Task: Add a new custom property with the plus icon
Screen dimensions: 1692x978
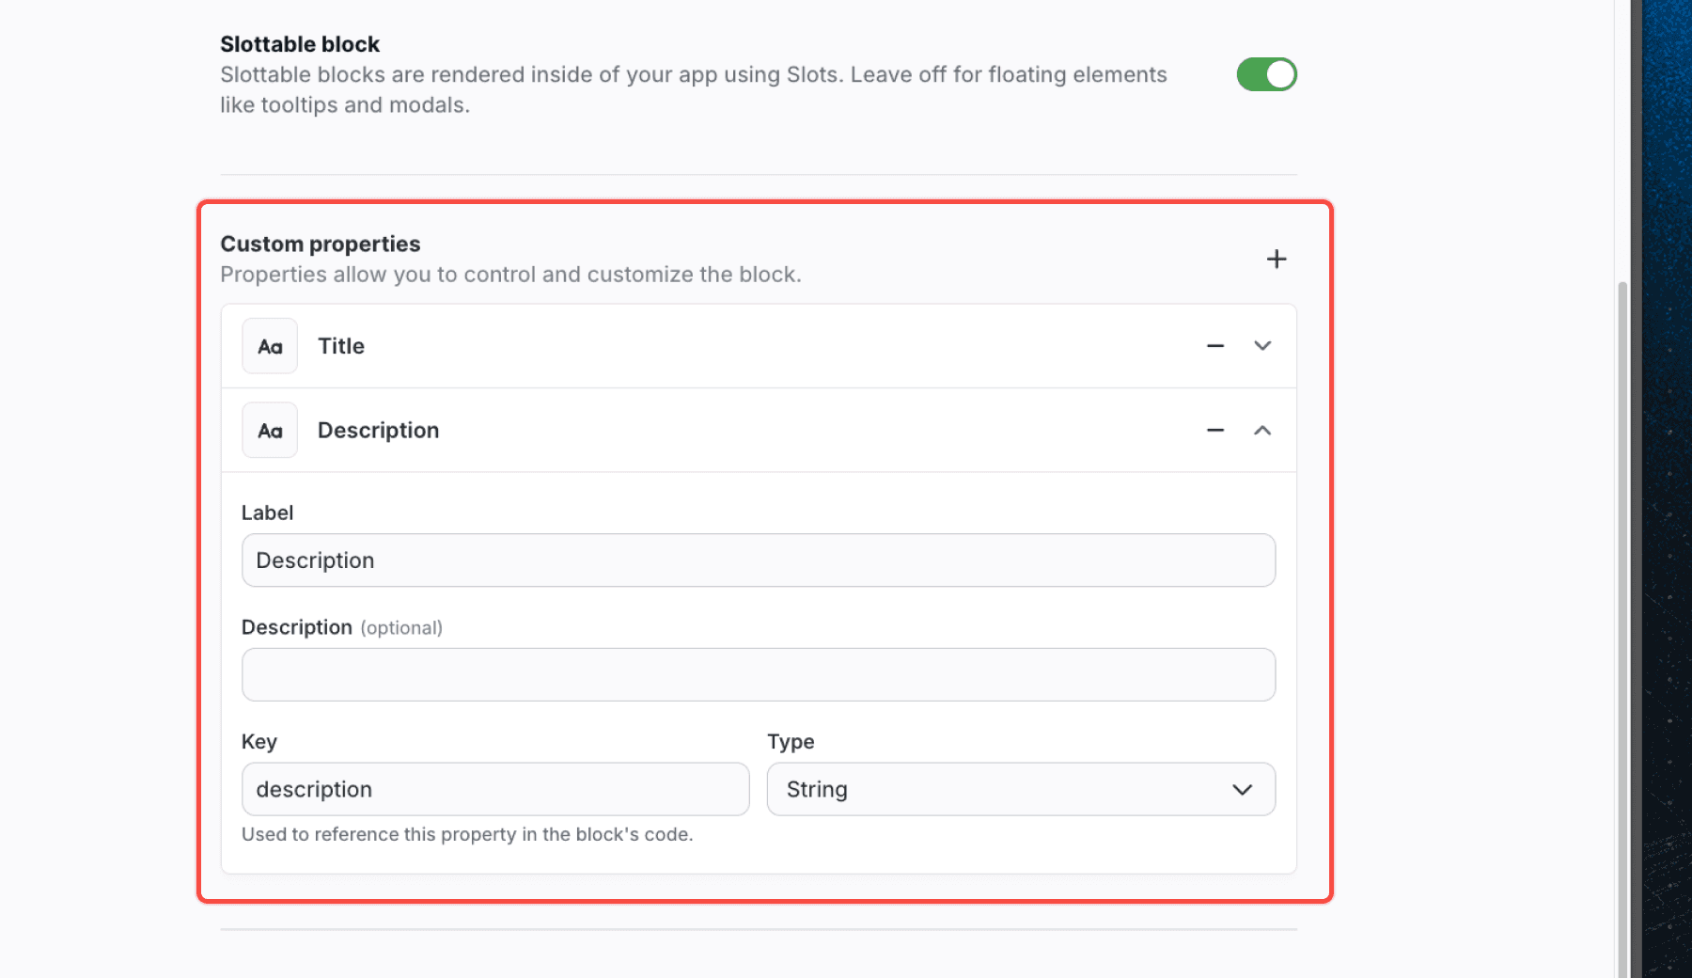Action: click(x=1277, y=259)
